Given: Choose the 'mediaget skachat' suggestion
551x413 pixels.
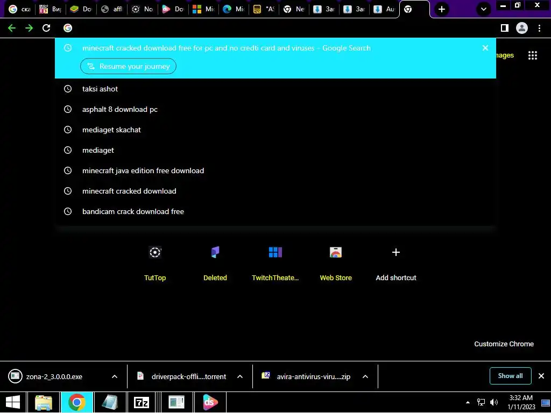Looking at the screenshot, I should (275, 130).
